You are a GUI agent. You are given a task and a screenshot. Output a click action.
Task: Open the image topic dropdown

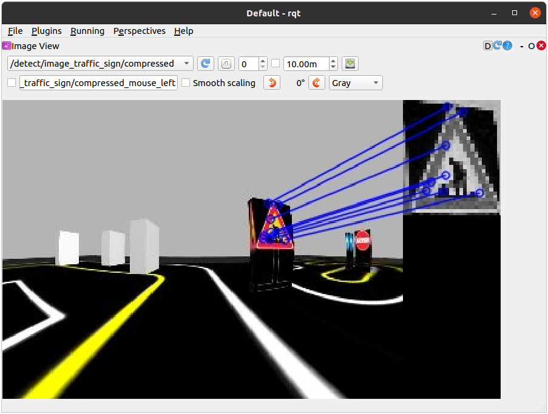click(100, 64)
